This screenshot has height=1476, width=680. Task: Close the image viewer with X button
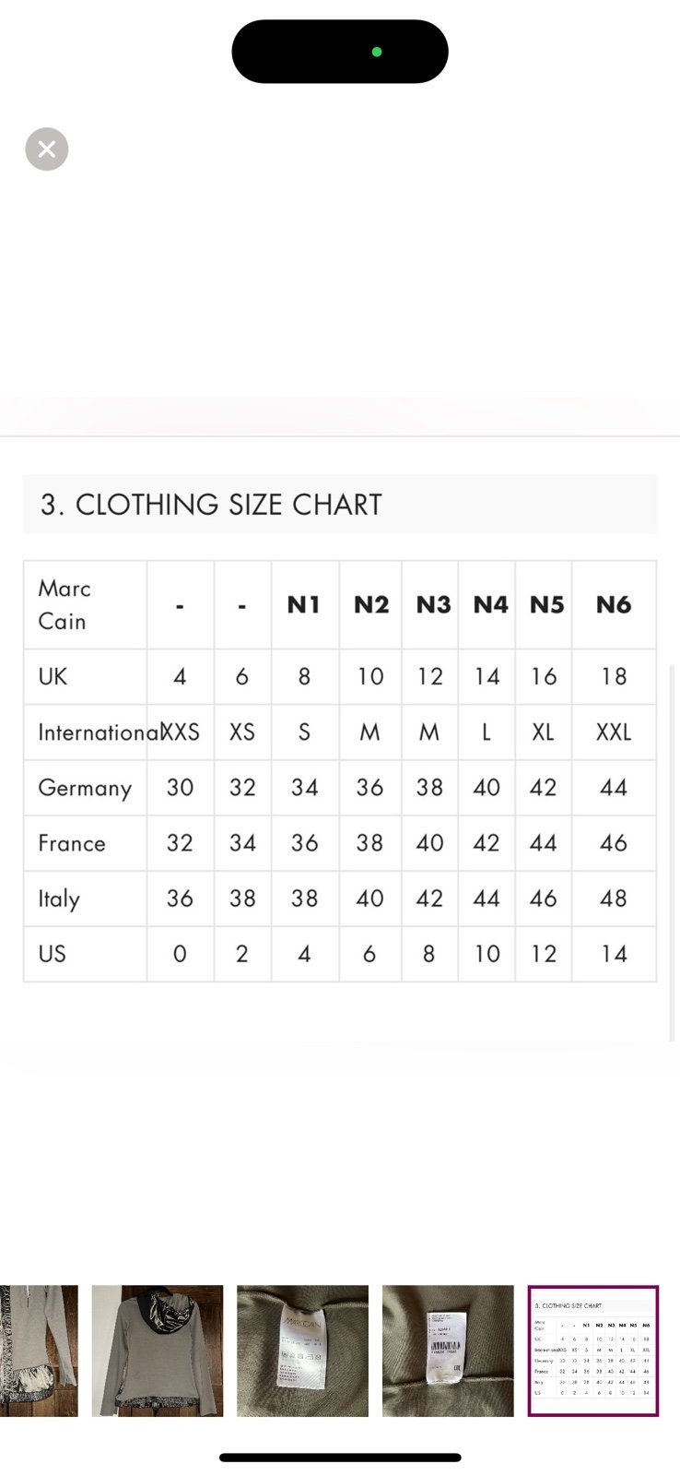click(x=47, y=149)
